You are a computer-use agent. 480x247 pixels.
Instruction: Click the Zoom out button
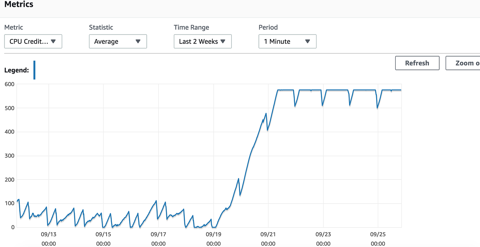point(466,63)
